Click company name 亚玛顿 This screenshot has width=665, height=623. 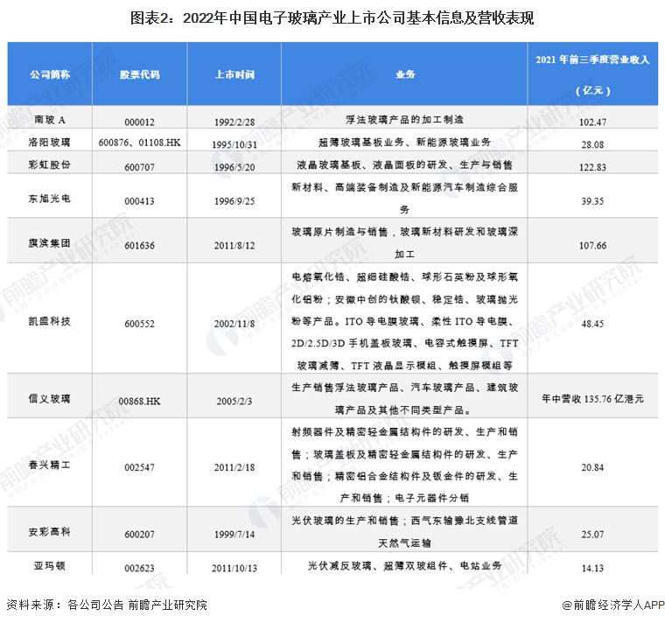tap(50, 566)
